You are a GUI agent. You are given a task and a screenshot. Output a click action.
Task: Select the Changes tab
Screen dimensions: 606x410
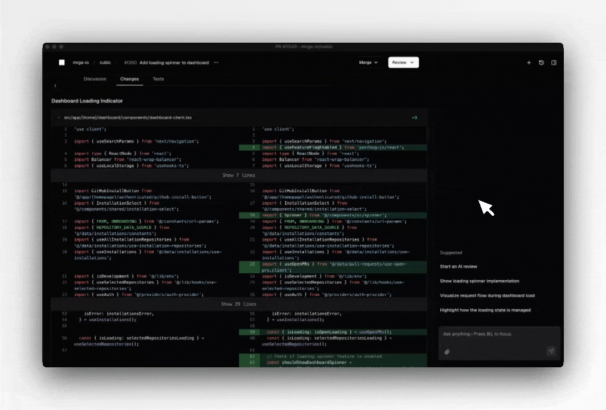pyautogui.click(x=129, y=79)
